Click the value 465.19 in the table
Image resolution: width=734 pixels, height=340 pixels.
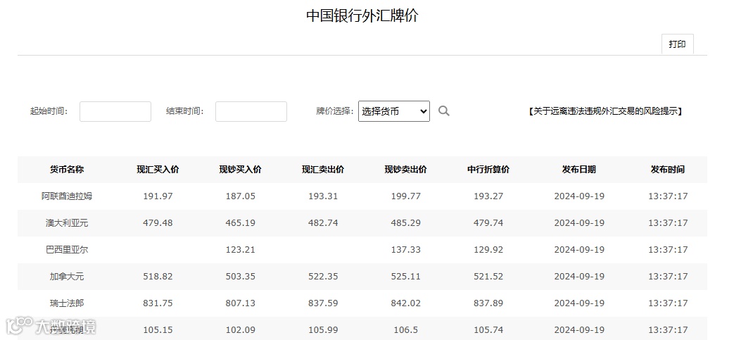240,223
